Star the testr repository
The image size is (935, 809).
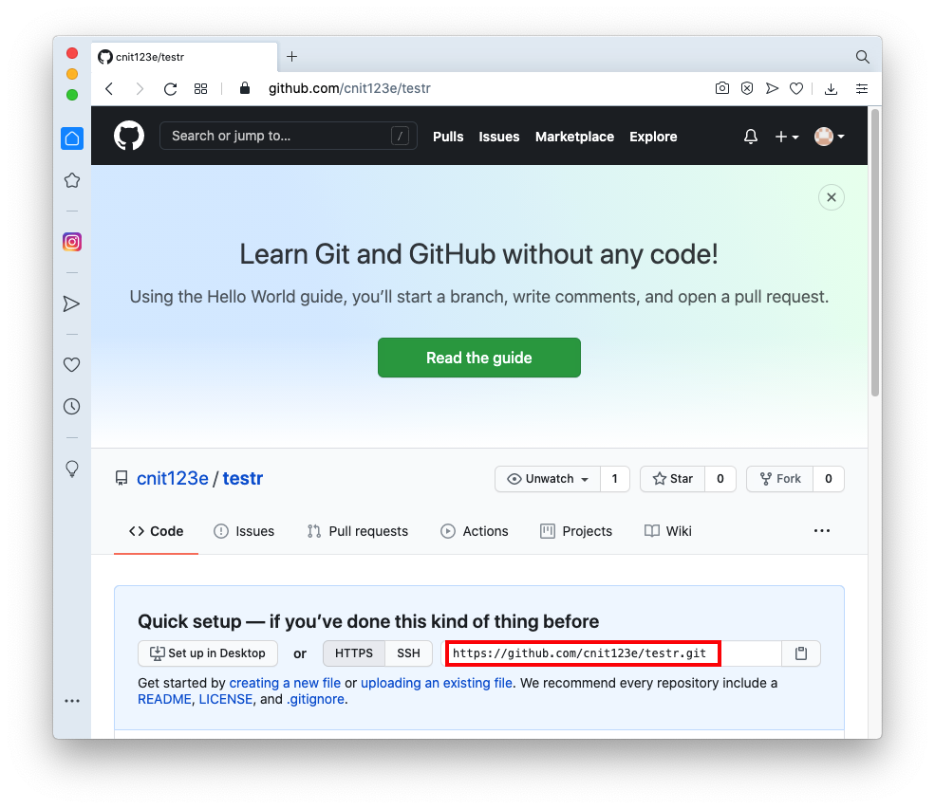point(673,479)
